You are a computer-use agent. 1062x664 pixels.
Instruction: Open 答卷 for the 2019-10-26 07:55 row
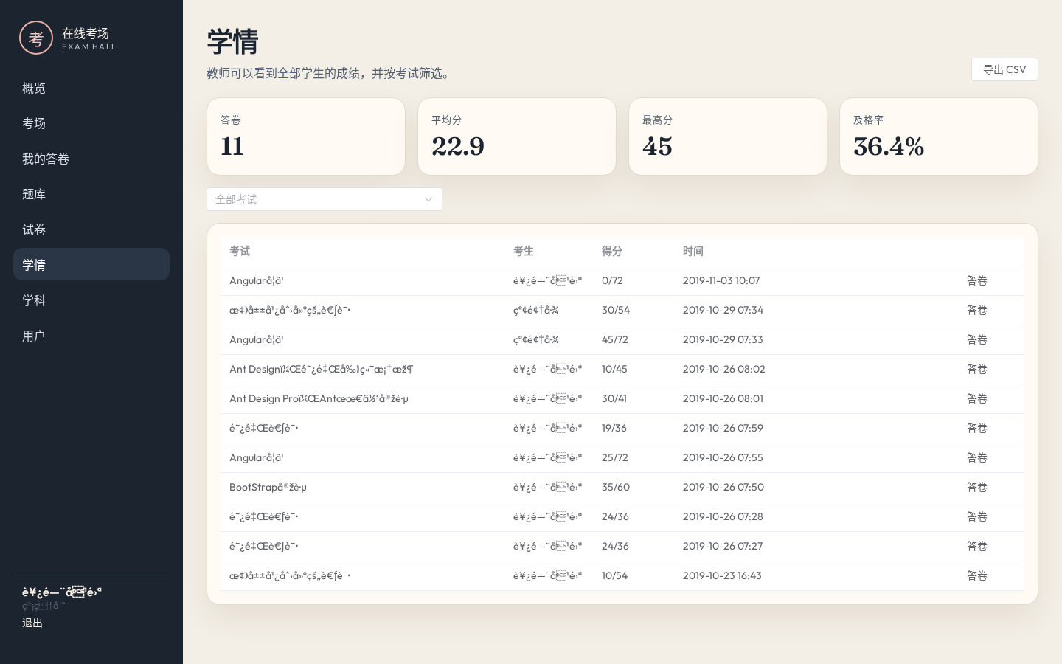977,457
